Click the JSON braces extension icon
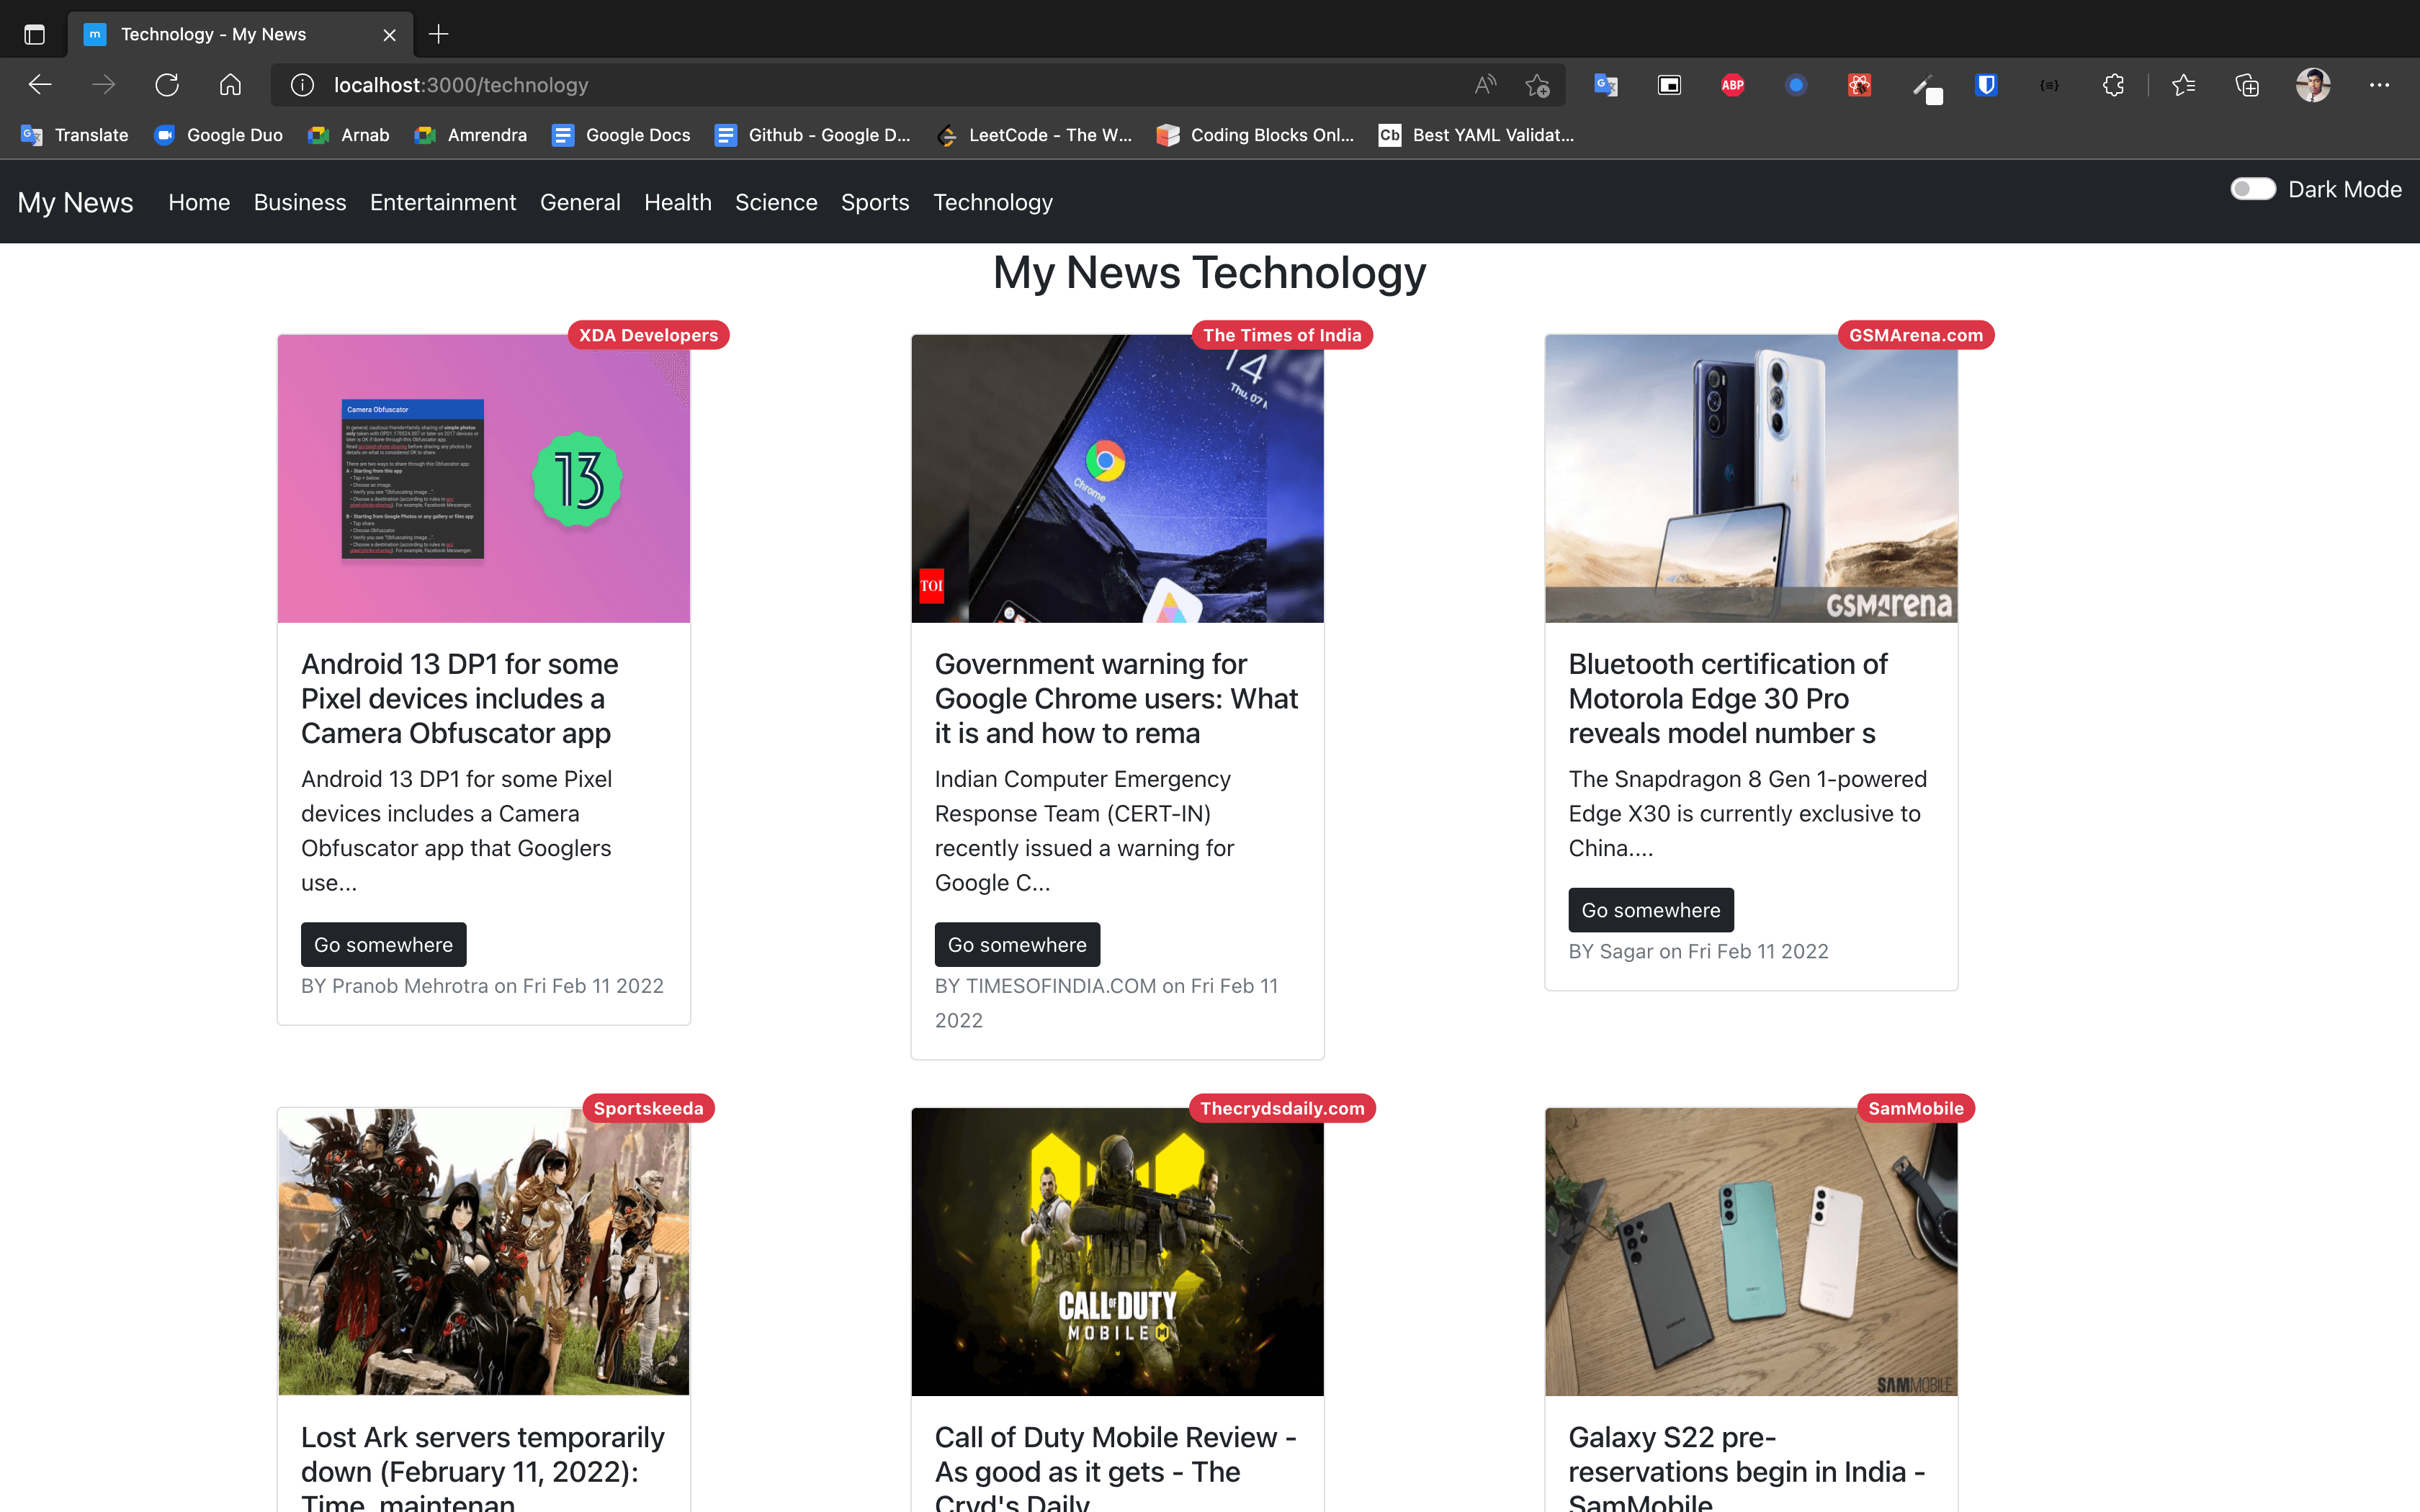The image size is (2420, 1512). (x=2049, y=85)
